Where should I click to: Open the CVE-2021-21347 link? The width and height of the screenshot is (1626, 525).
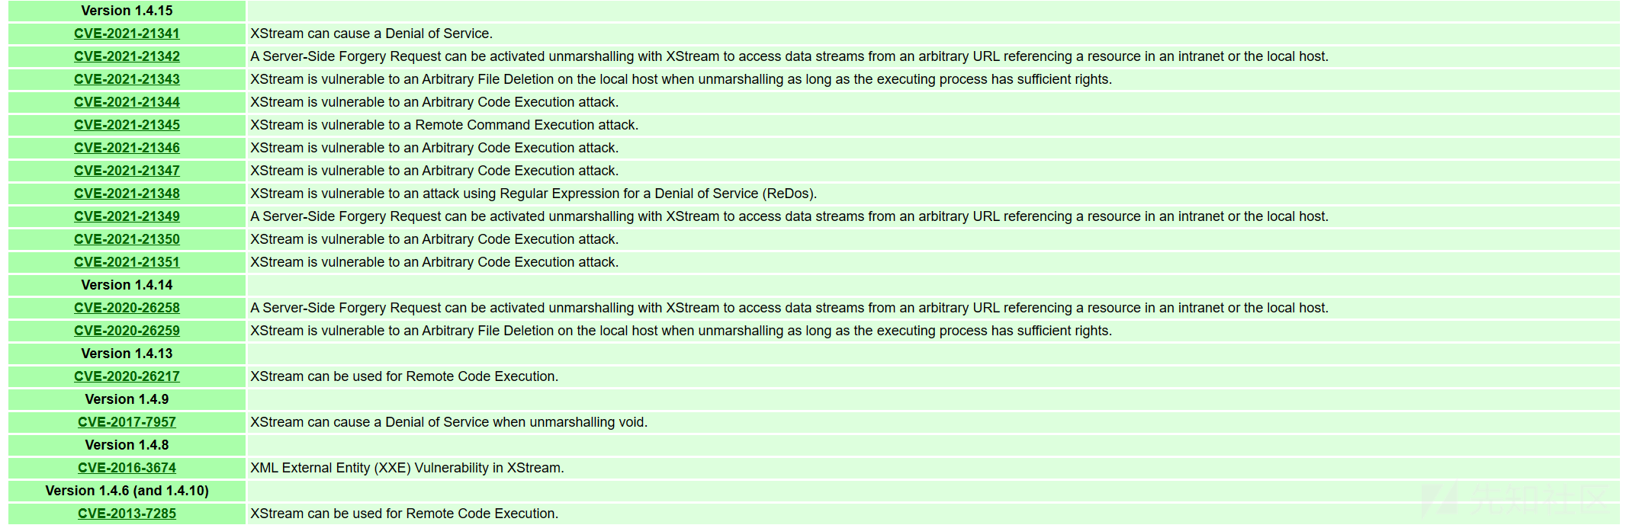[x=127, y=171]
